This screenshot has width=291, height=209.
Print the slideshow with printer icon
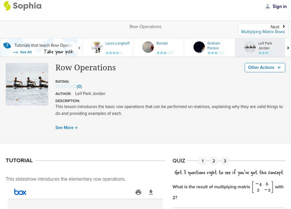point(139,192)
